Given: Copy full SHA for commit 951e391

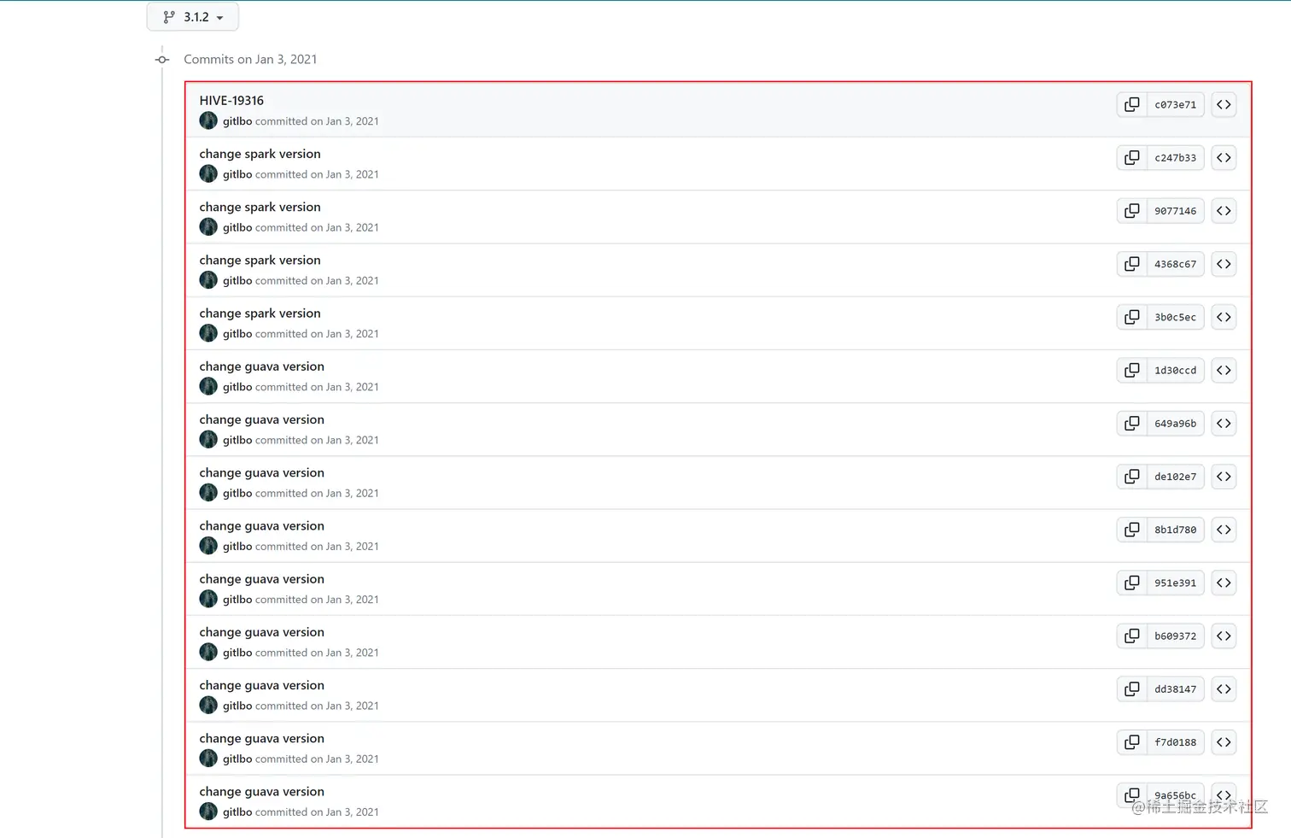Looking at the screenshot, I should click(1132, 583).
